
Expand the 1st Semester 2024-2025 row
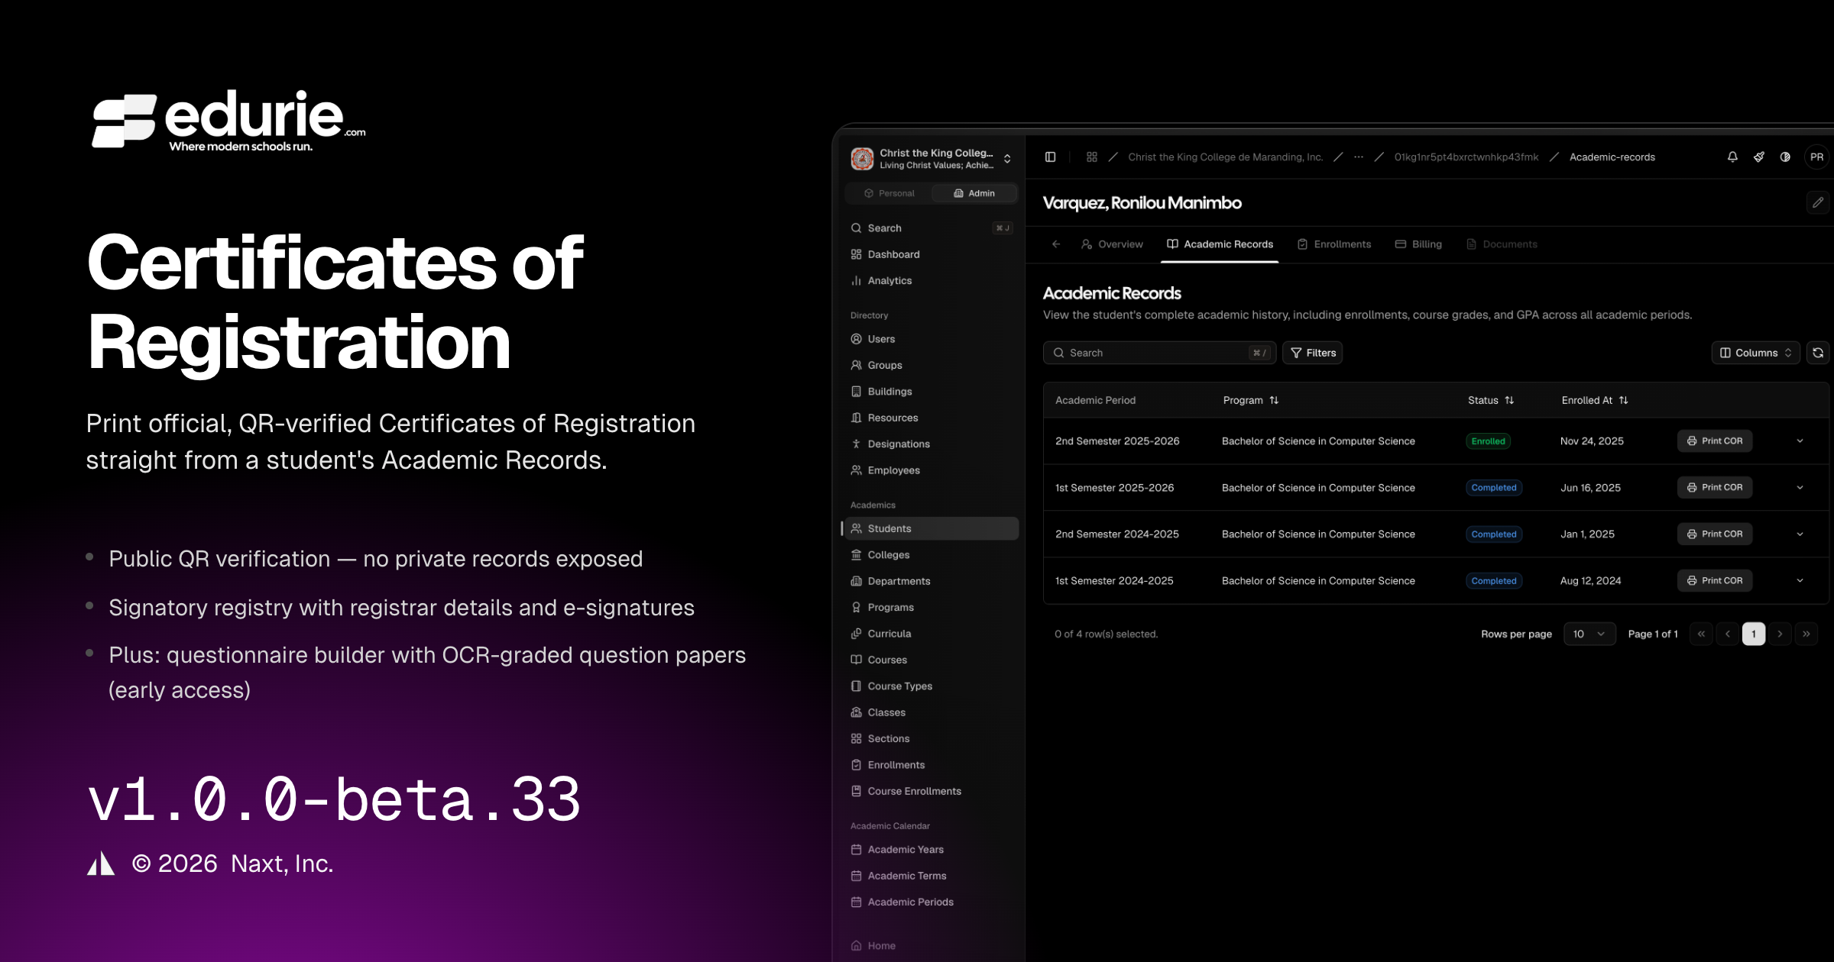pos(1800,581)
